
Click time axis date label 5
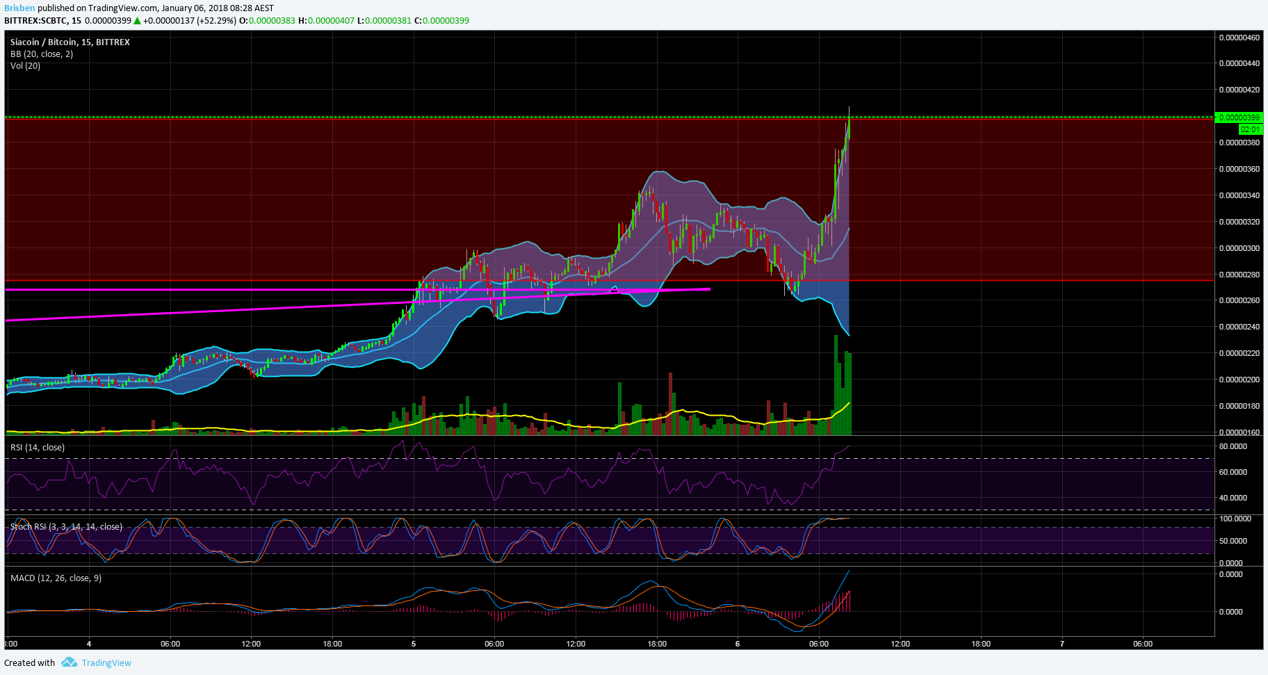coord(414,644)
